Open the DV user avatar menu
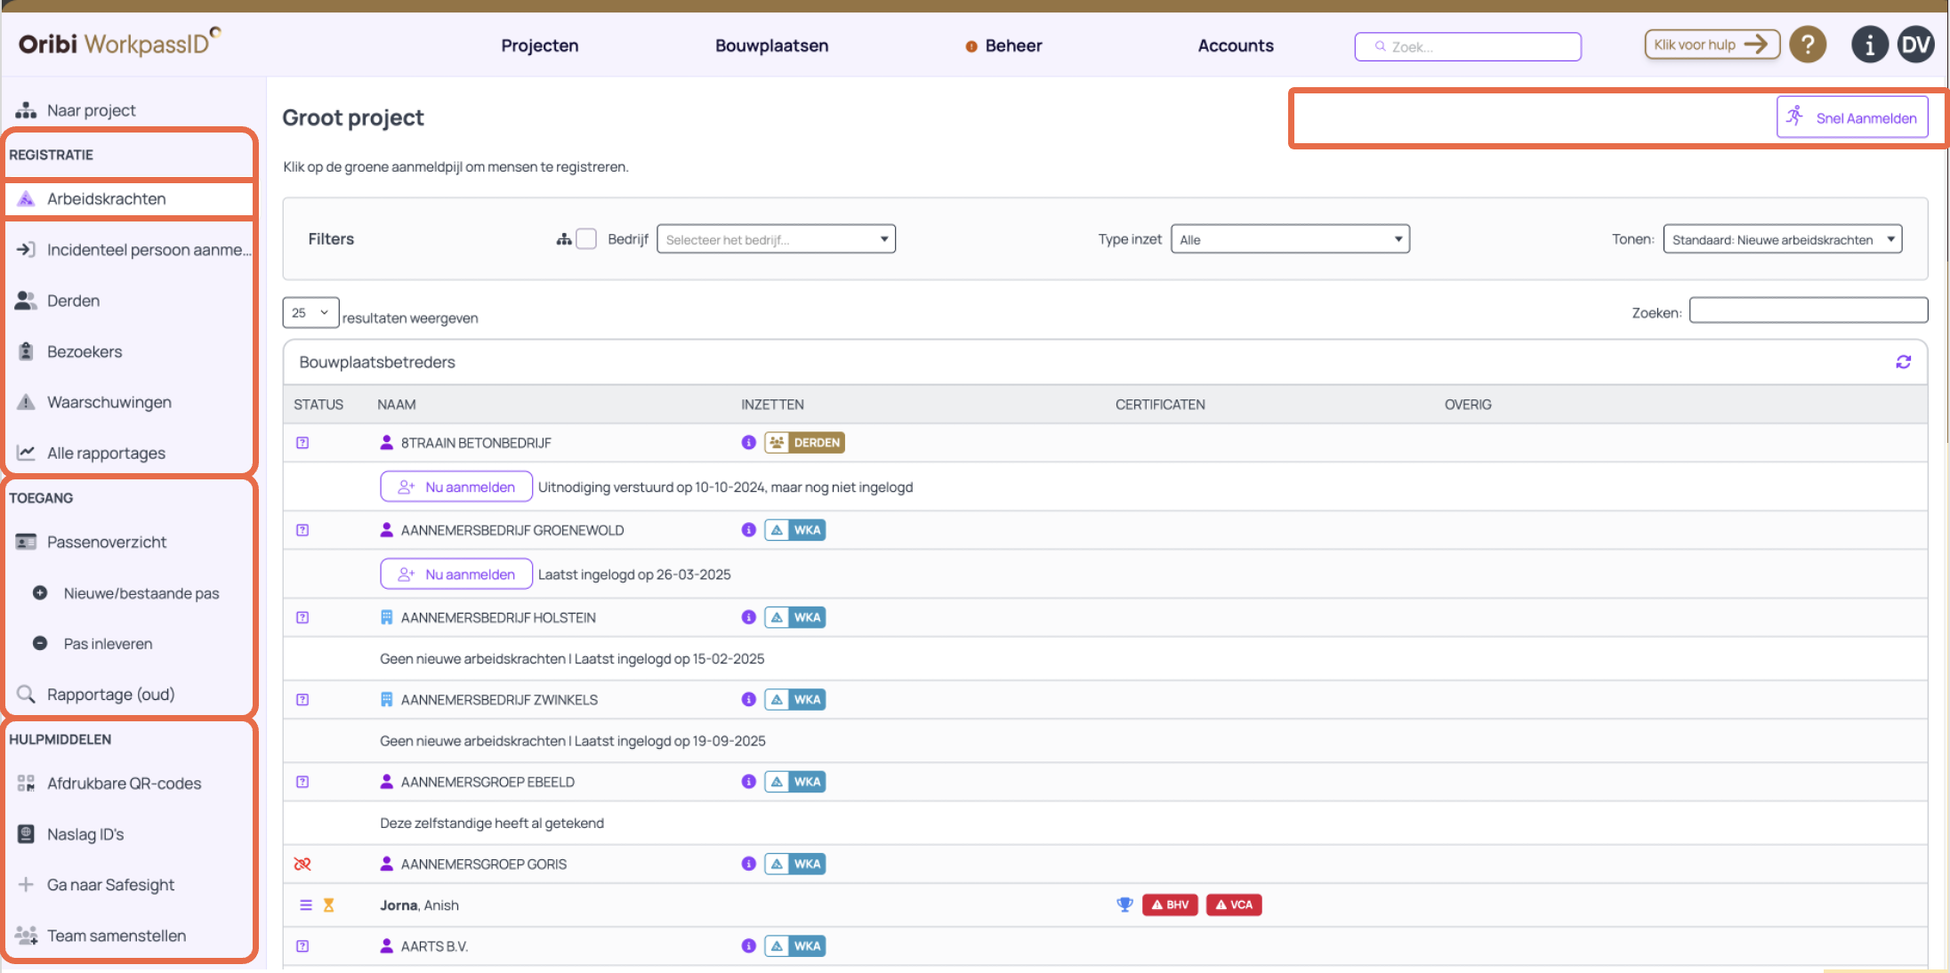Image resolution: width=1950 pixels, height=973 pixels. [x=1915, y=44]
